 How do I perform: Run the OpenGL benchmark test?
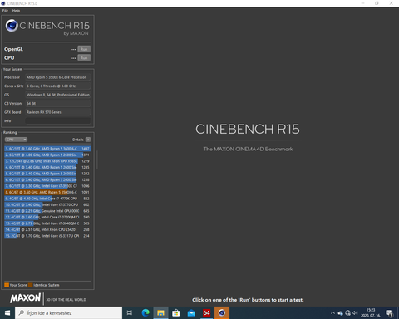(x=84, y=49)
